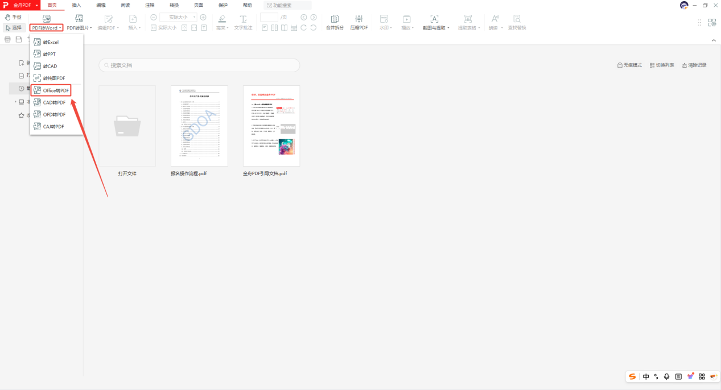This screenshot has height=390, width=721.
Task: Click the user avatar icon
Action: click(684, 5)
